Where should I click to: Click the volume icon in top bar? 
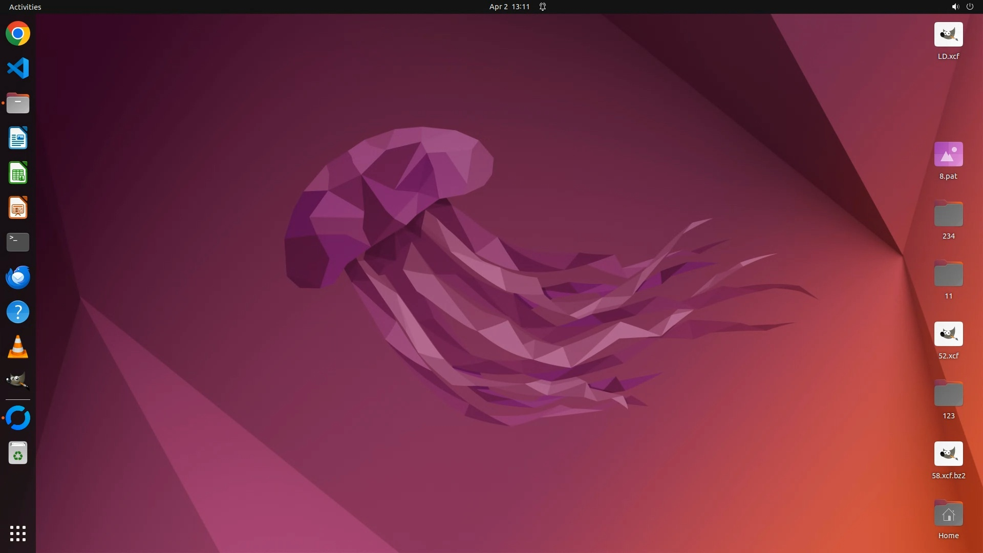pyautogui.click(x=955, y=7)
